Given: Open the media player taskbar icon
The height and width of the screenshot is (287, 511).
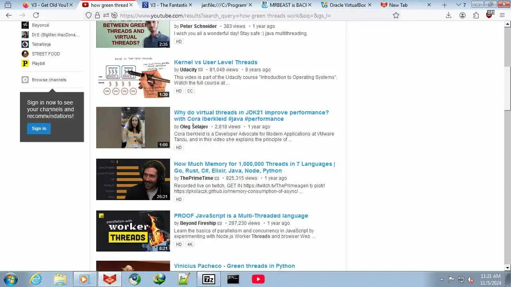Looking at the screenshot, I should point(84,279).
